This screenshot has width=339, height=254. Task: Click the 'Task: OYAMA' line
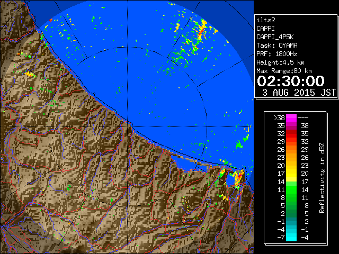click(x=277, y=46)
